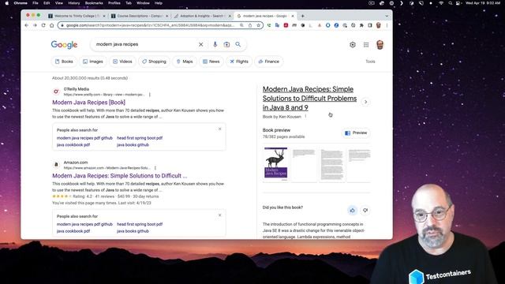Click the Google logo
The image size is (505, 284).
click(x=64, y=45)
